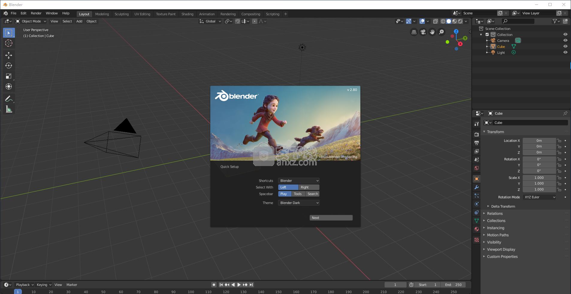
Task: Open the Physics properties tab icon
Action: 477,204
